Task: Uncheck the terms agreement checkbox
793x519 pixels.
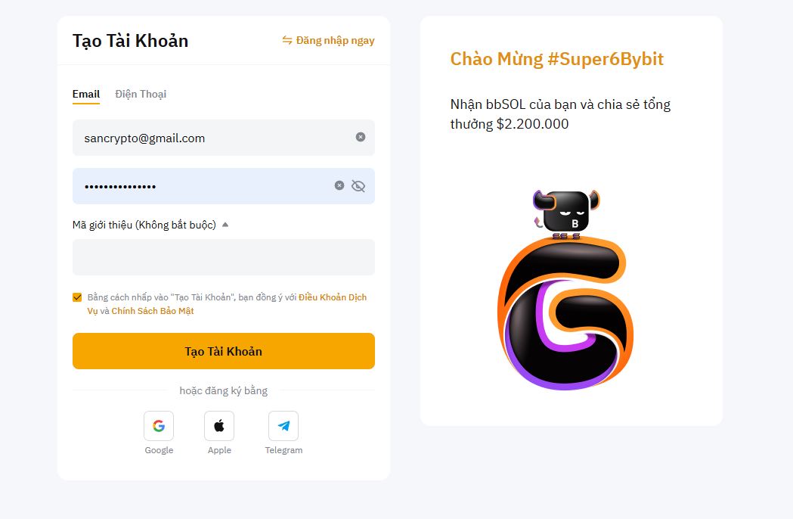Action: [77, 297]
